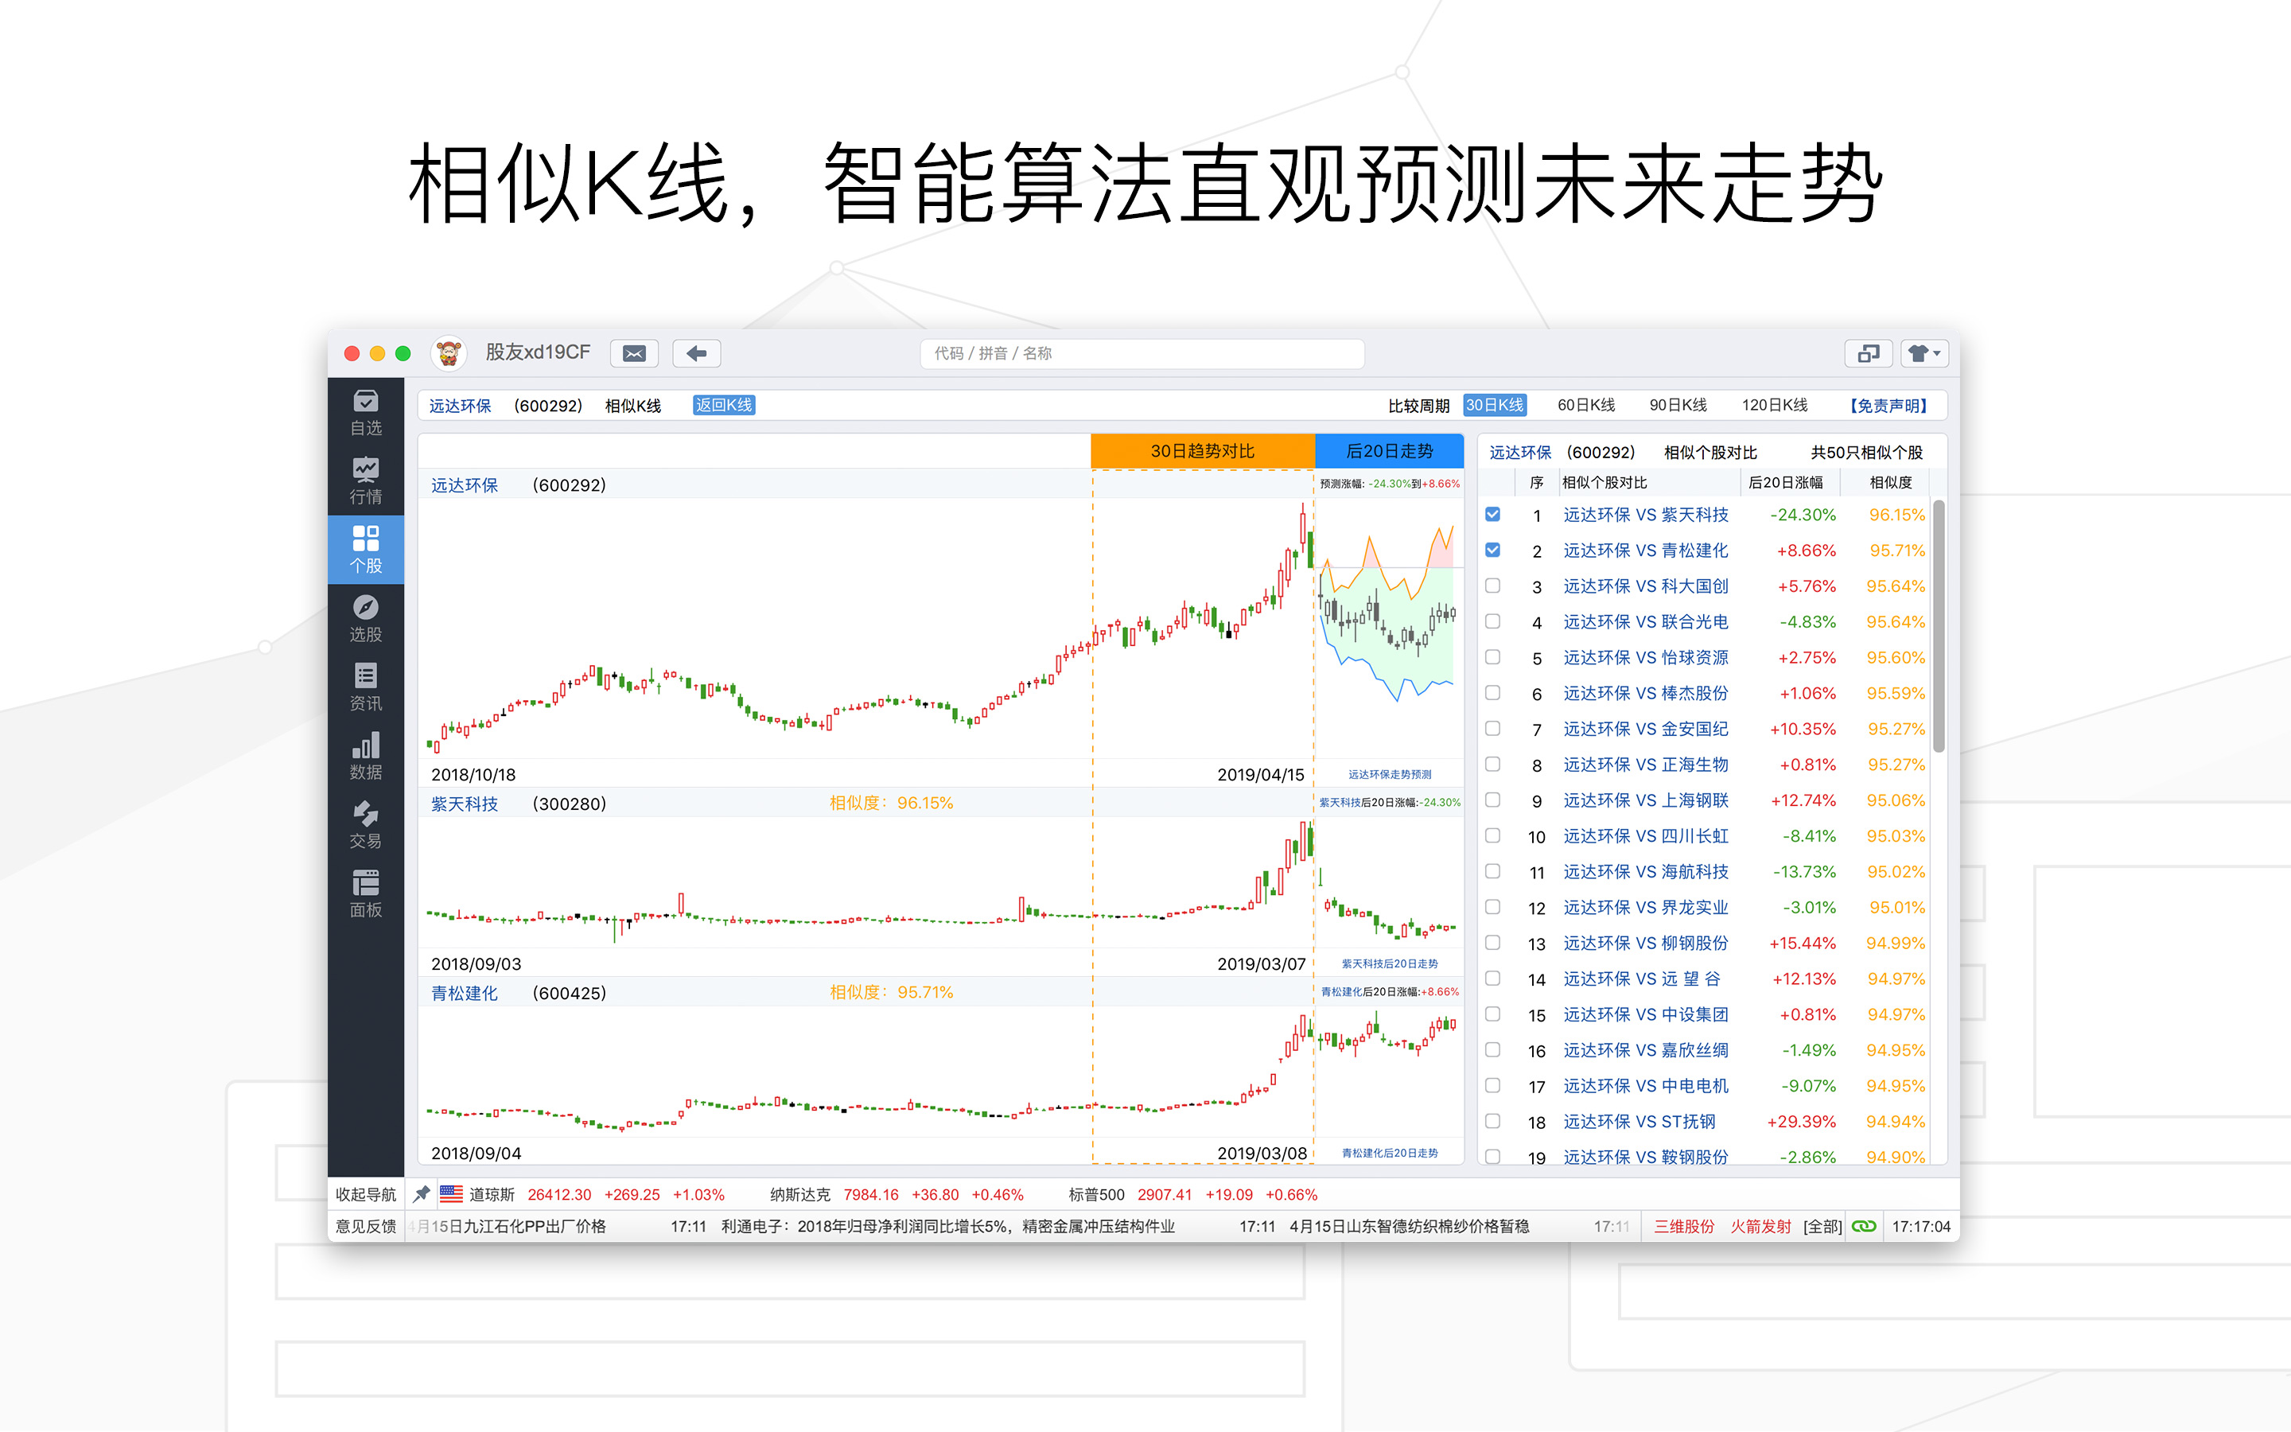Switch comparison period to 120日K线

1774,406
